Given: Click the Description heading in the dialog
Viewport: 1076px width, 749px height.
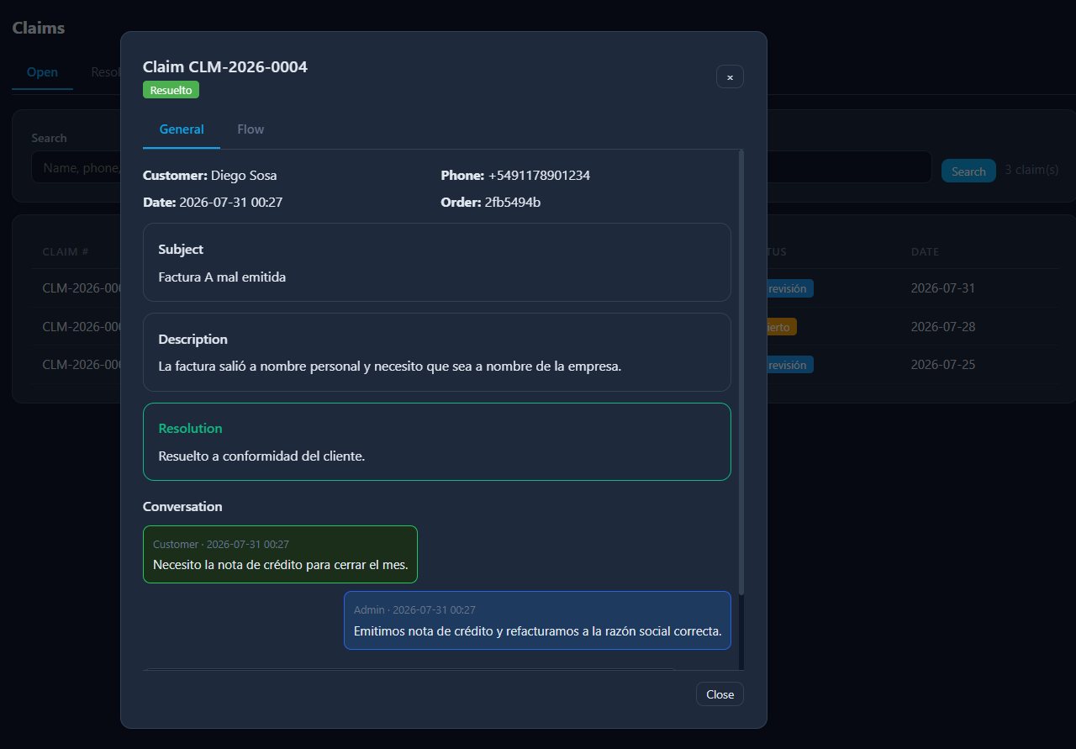Looking at the screenshot, I should point(193,340).
